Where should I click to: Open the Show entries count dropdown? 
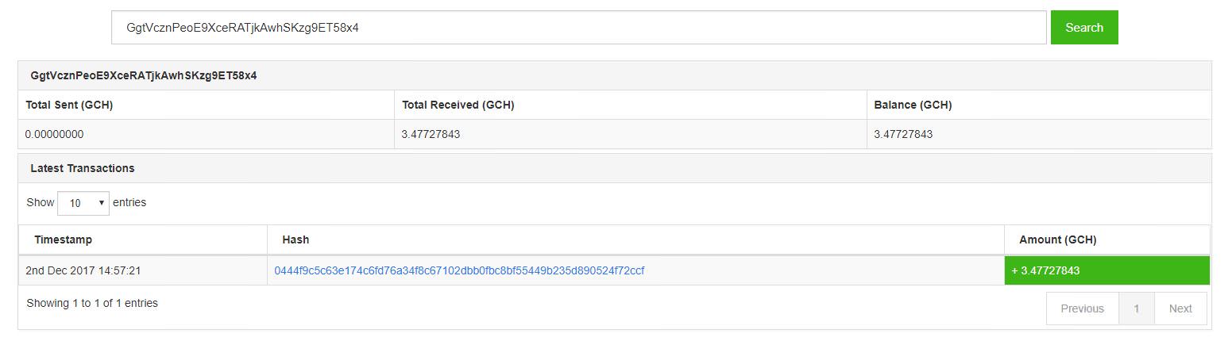[x=83, y=203]
